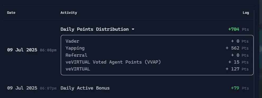Click the + 0 Pts Vader value

[x=240, y=41]
